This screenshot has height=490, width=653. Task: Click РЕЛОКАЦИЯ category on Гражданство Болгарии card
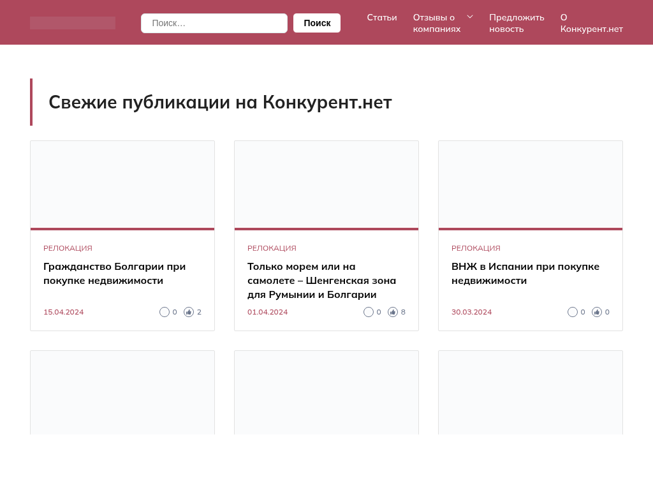coord(68,248)
